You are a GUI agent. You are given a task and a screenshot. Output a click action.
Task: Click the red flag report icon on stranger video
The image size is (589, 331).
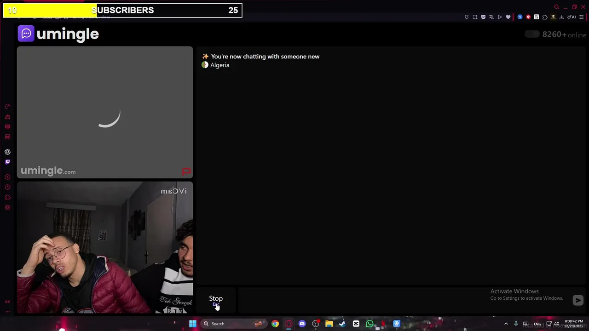(x=186, y=171)
